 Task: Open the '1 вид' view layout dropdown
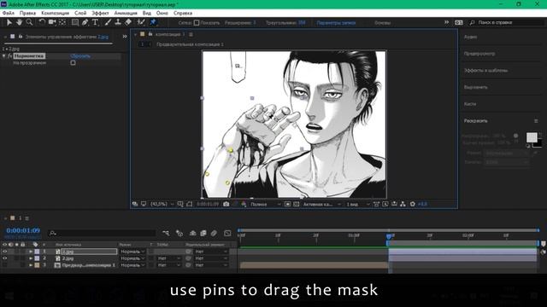(x=358, y=204)
